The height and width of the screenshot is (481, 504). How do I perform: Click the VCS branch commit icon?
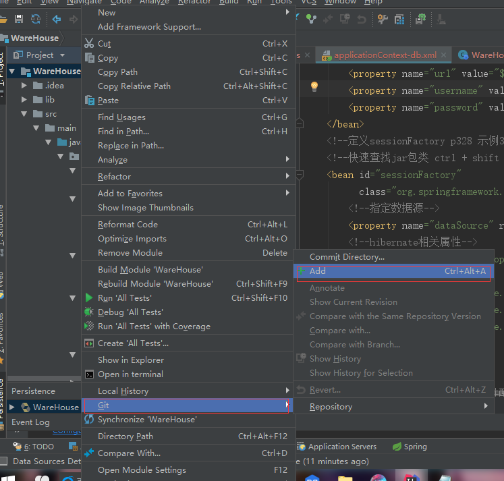[311, 20]
